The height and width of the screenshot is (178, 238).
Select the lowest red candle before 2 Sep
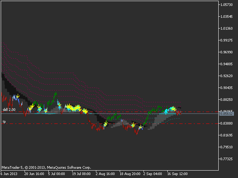click(136, 133)
